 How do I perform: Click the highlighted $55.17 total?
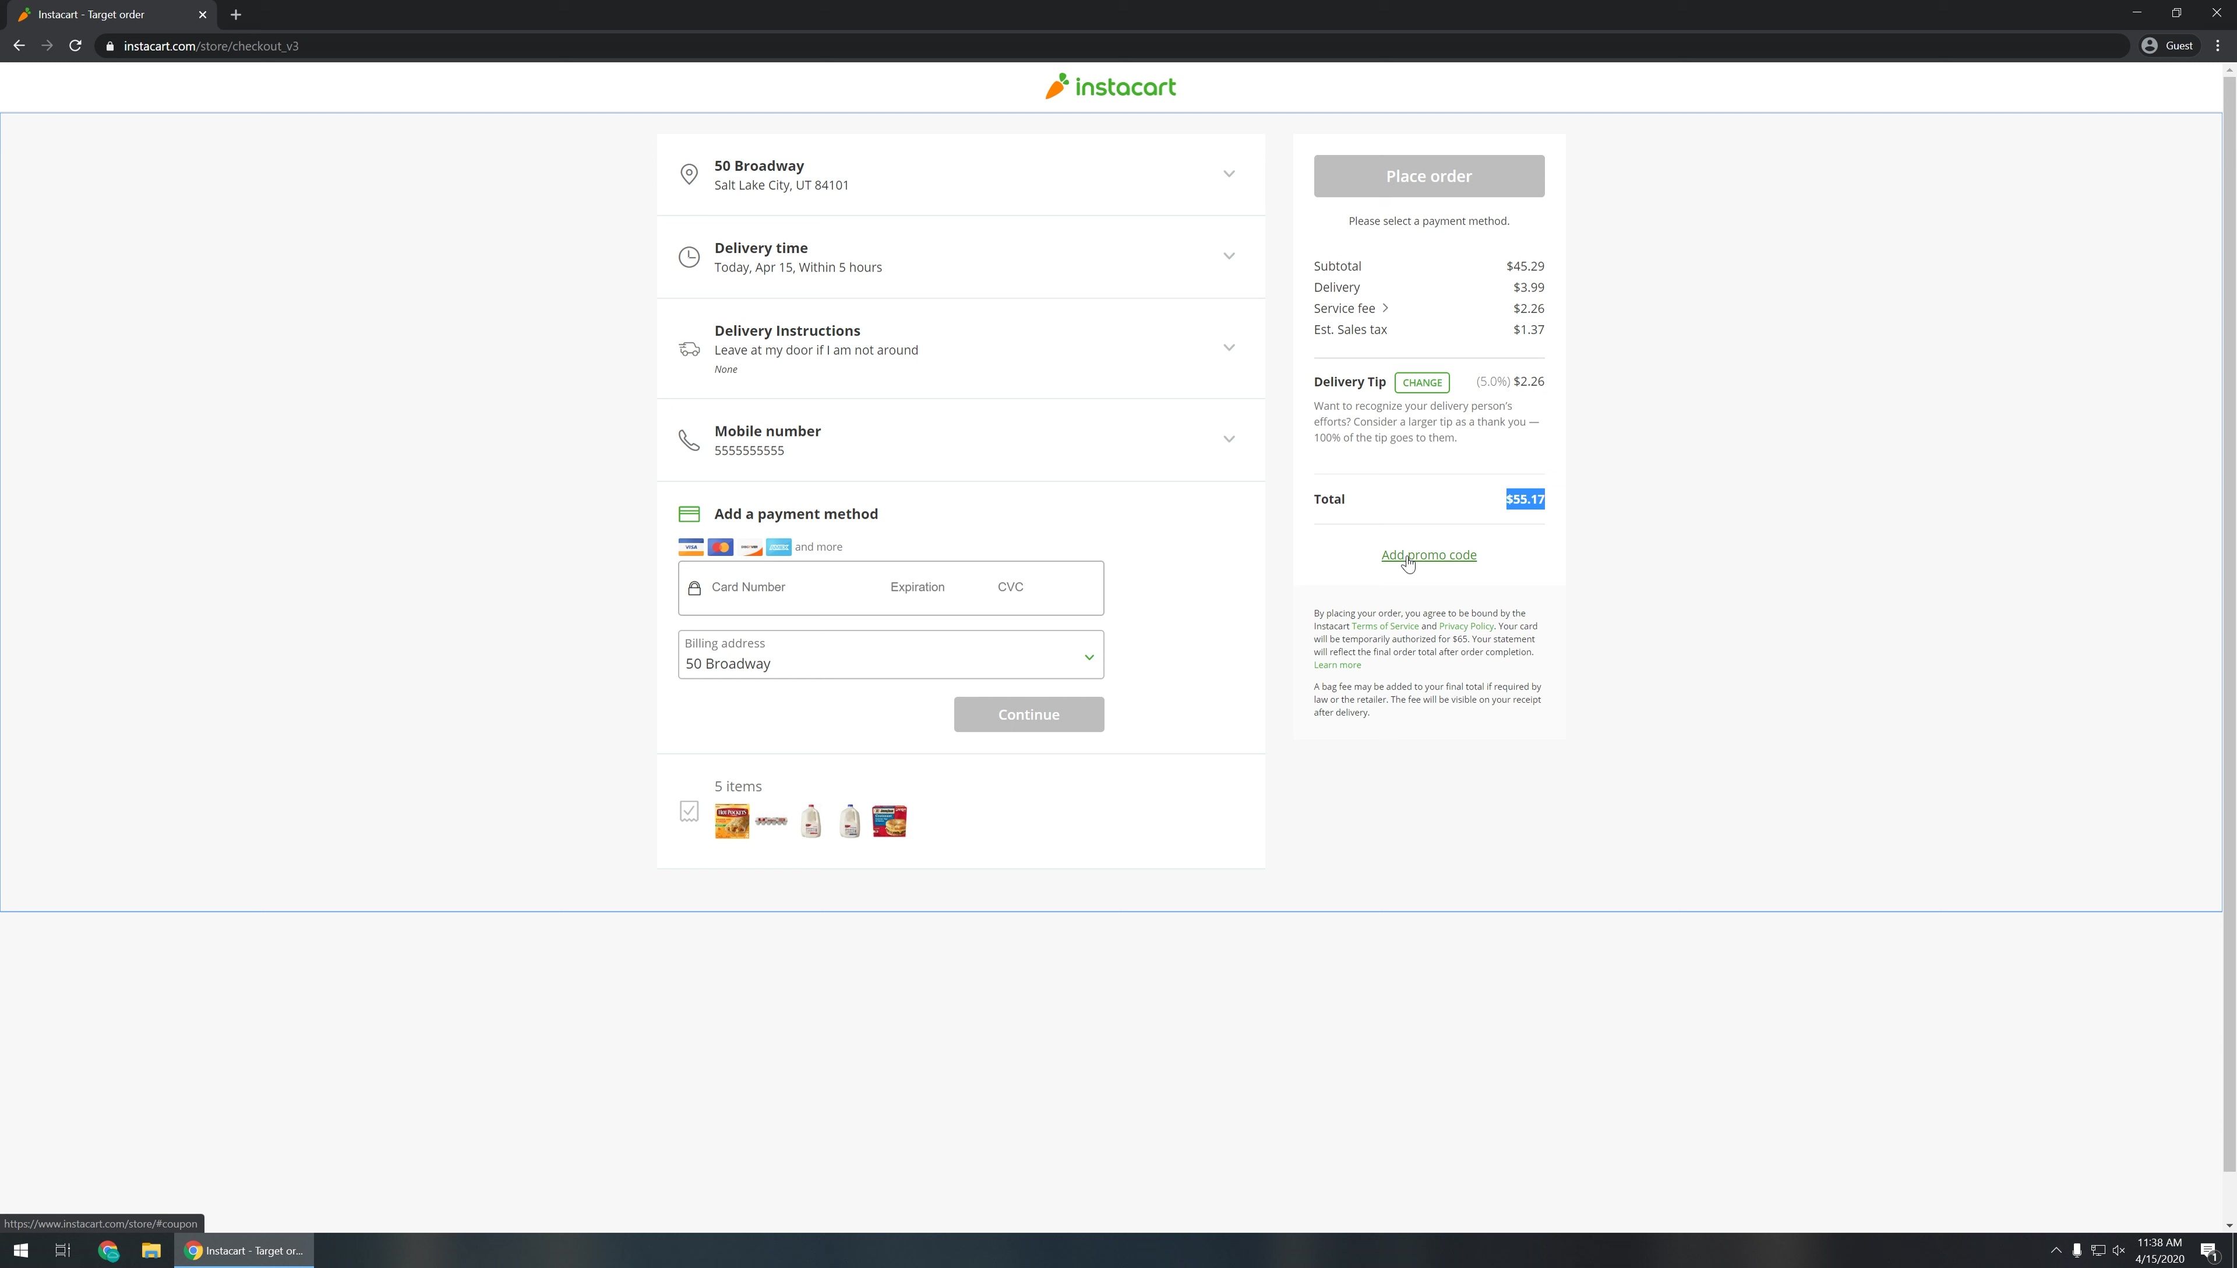pyautogui.click(x=1525, y=499)
